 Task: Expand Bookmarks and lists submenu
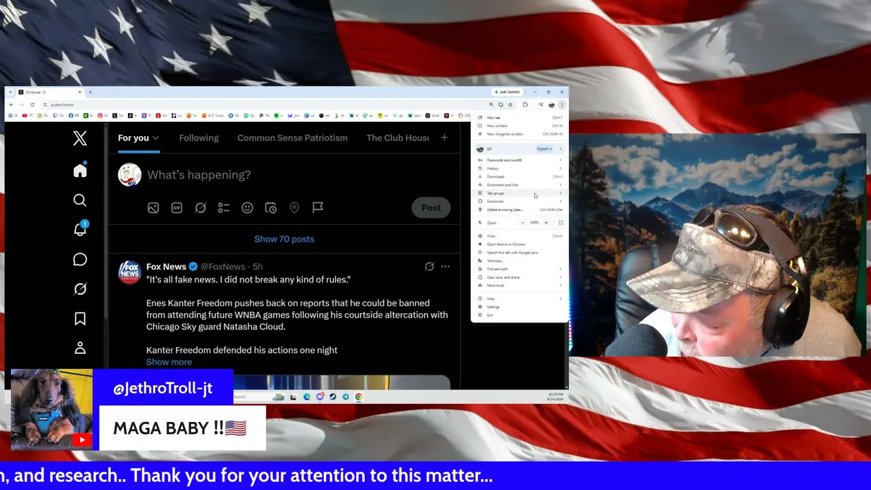click(519, 184)
